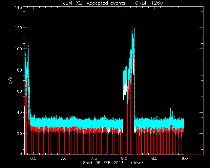Click the 20 tick label on y-axis
The height and width of the screenshot is (168, 210).
pyautogui.click(x=19, y=134)
